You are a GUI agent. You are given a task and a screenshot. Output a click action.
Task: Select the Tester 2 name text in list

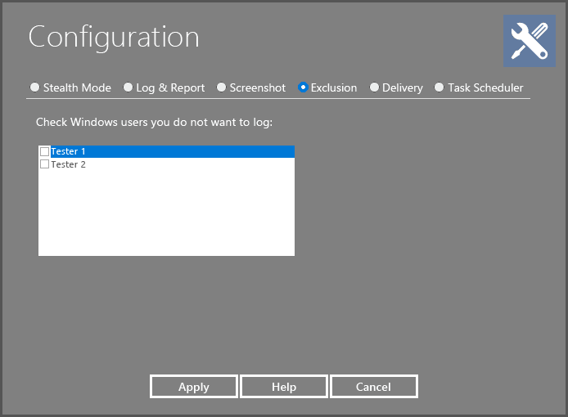point(68,164)
